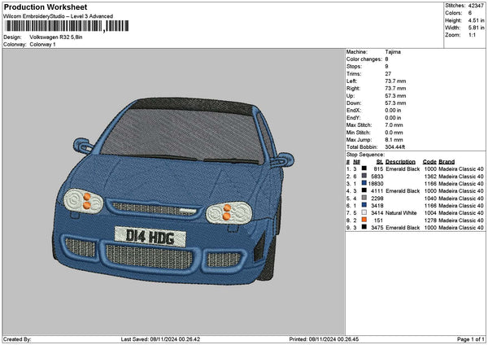Select 'Wilcom EmbroideryStudio – Level 3 Advanced' text
Image resolution: width=488 pixels, height=345 pixels.
(59, 16)
